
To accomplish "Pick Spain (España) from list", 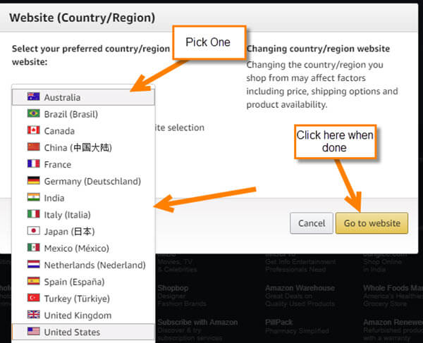I will click(83, 282).
